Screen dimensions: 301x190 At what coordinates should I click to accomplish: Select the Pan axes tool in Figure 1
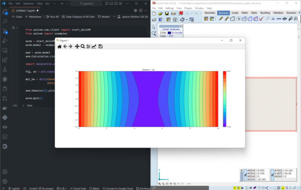point(77,47)
